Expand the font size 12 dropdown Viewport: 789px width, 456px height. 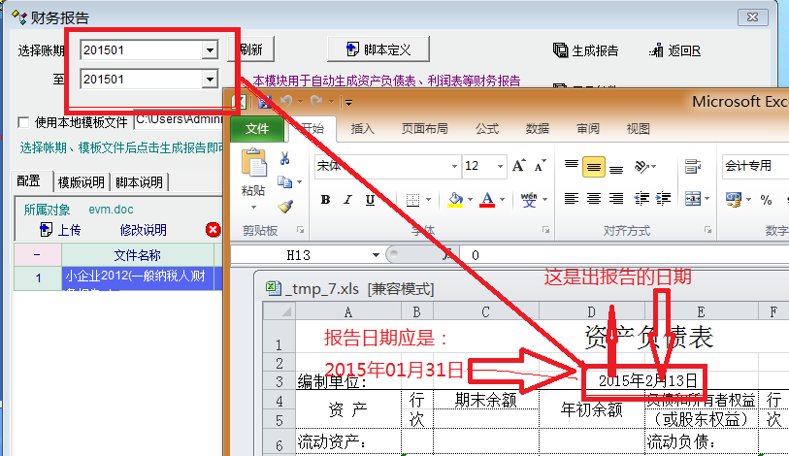(x=499, y=167)
